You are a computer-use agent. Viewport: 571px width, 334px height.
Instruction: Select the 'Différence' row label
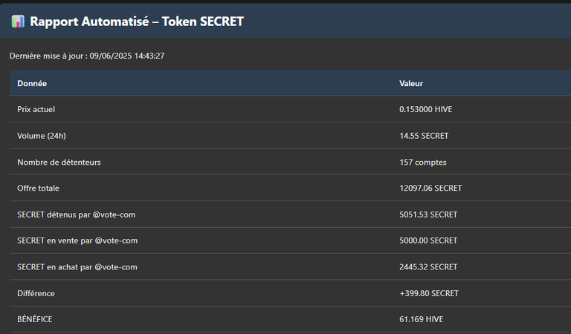[x=36, y=293]
